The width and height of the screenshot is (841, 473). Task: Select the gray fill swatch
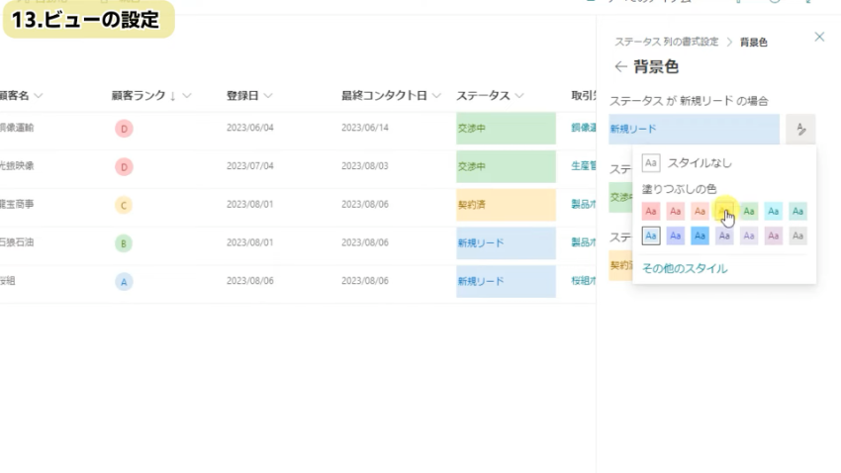click(797, 236)
